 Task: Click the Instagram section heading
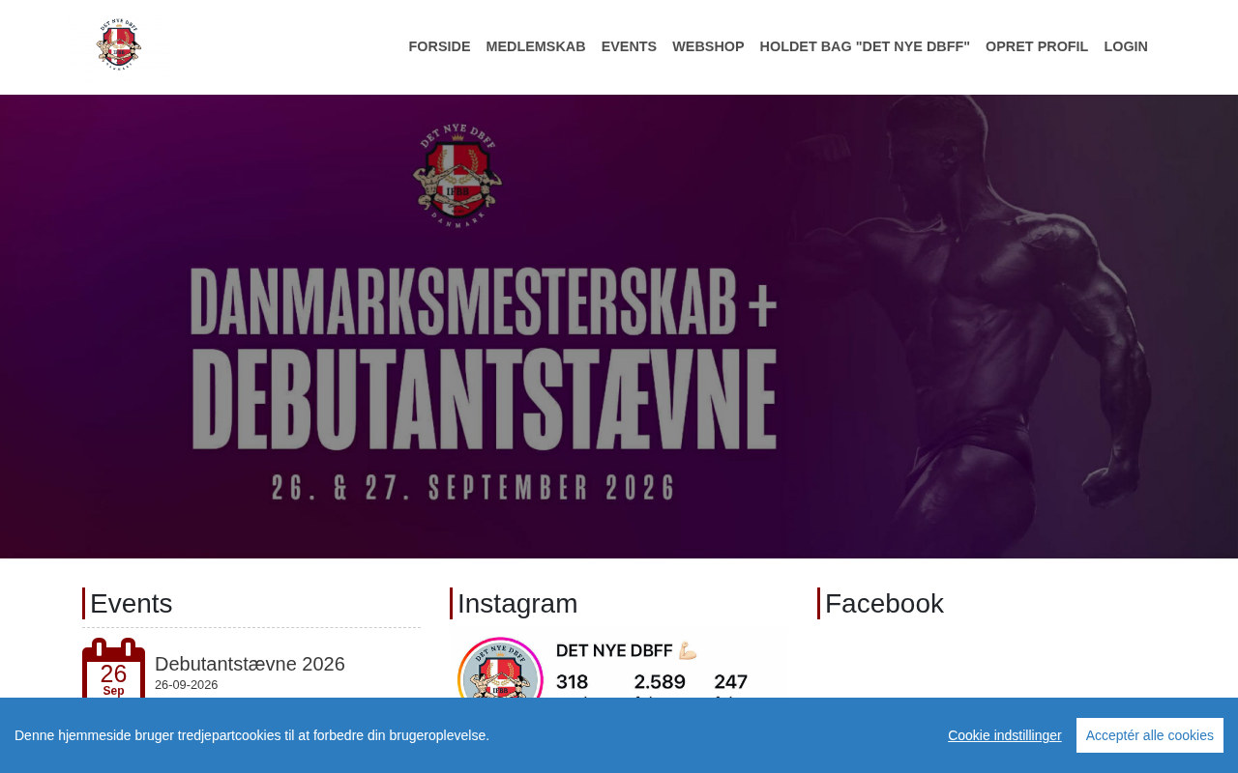(x=517, y=603)
